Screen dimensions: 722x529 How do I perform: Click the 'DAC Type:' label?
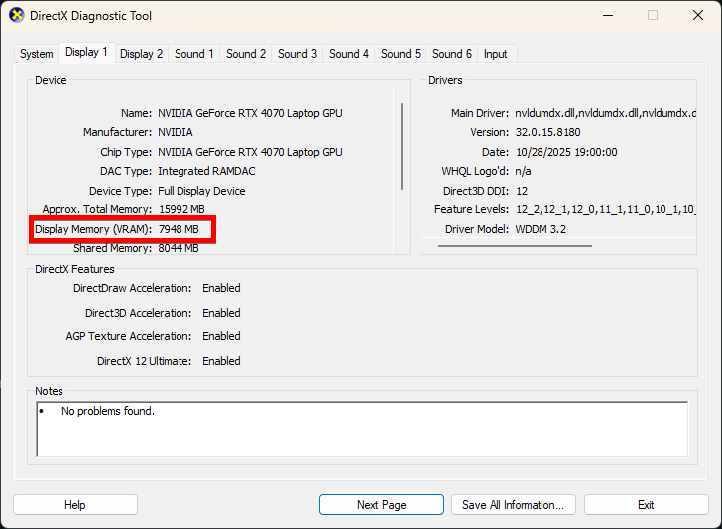coord(126,171)
